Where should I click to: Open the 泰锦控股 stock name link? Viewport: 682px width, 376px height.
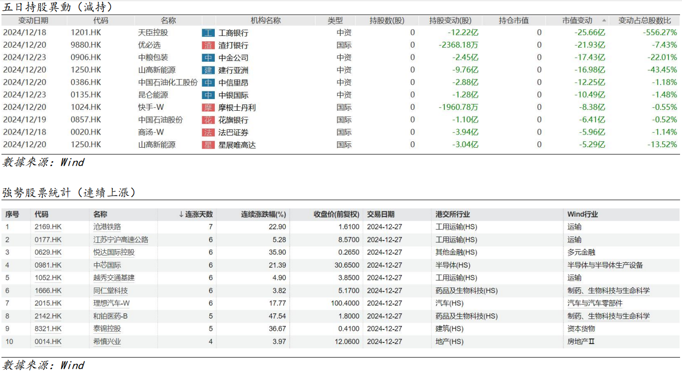tap(107, 329)
